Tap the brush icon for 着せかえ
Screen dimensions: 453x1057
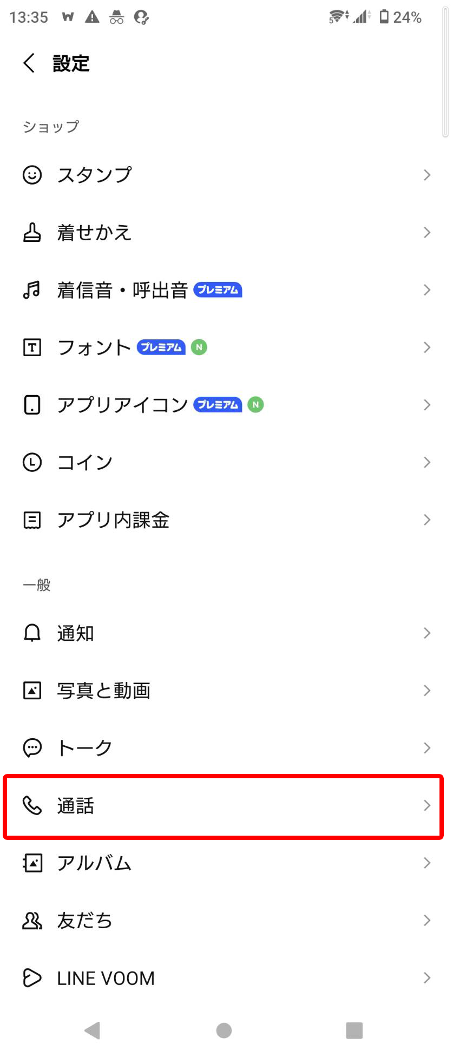click(x=32, y=233)
